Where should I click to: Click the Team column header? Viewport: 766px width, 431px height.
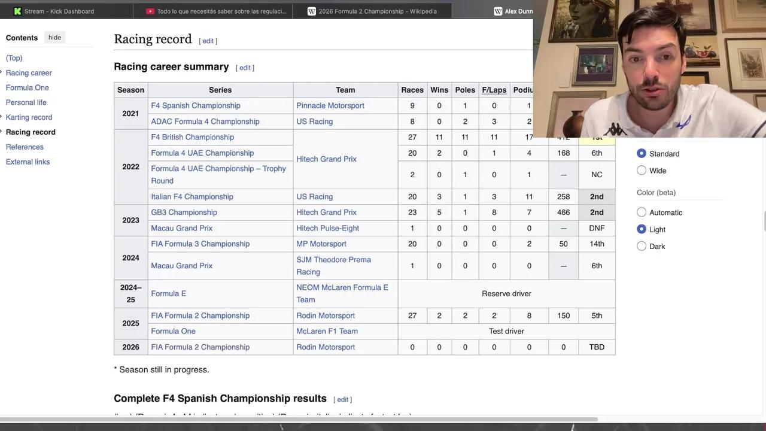[345, 90]
